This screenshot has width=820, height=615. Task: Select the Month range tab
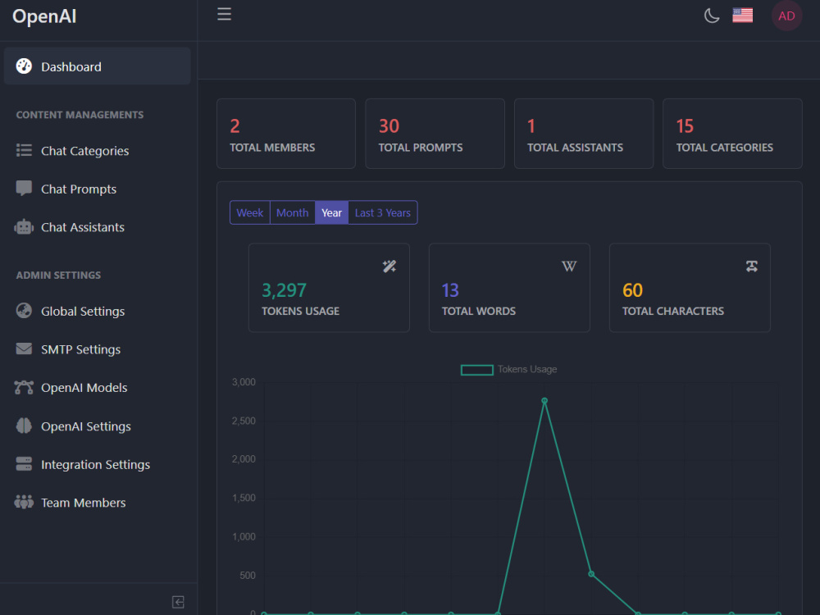click(293, 212)
